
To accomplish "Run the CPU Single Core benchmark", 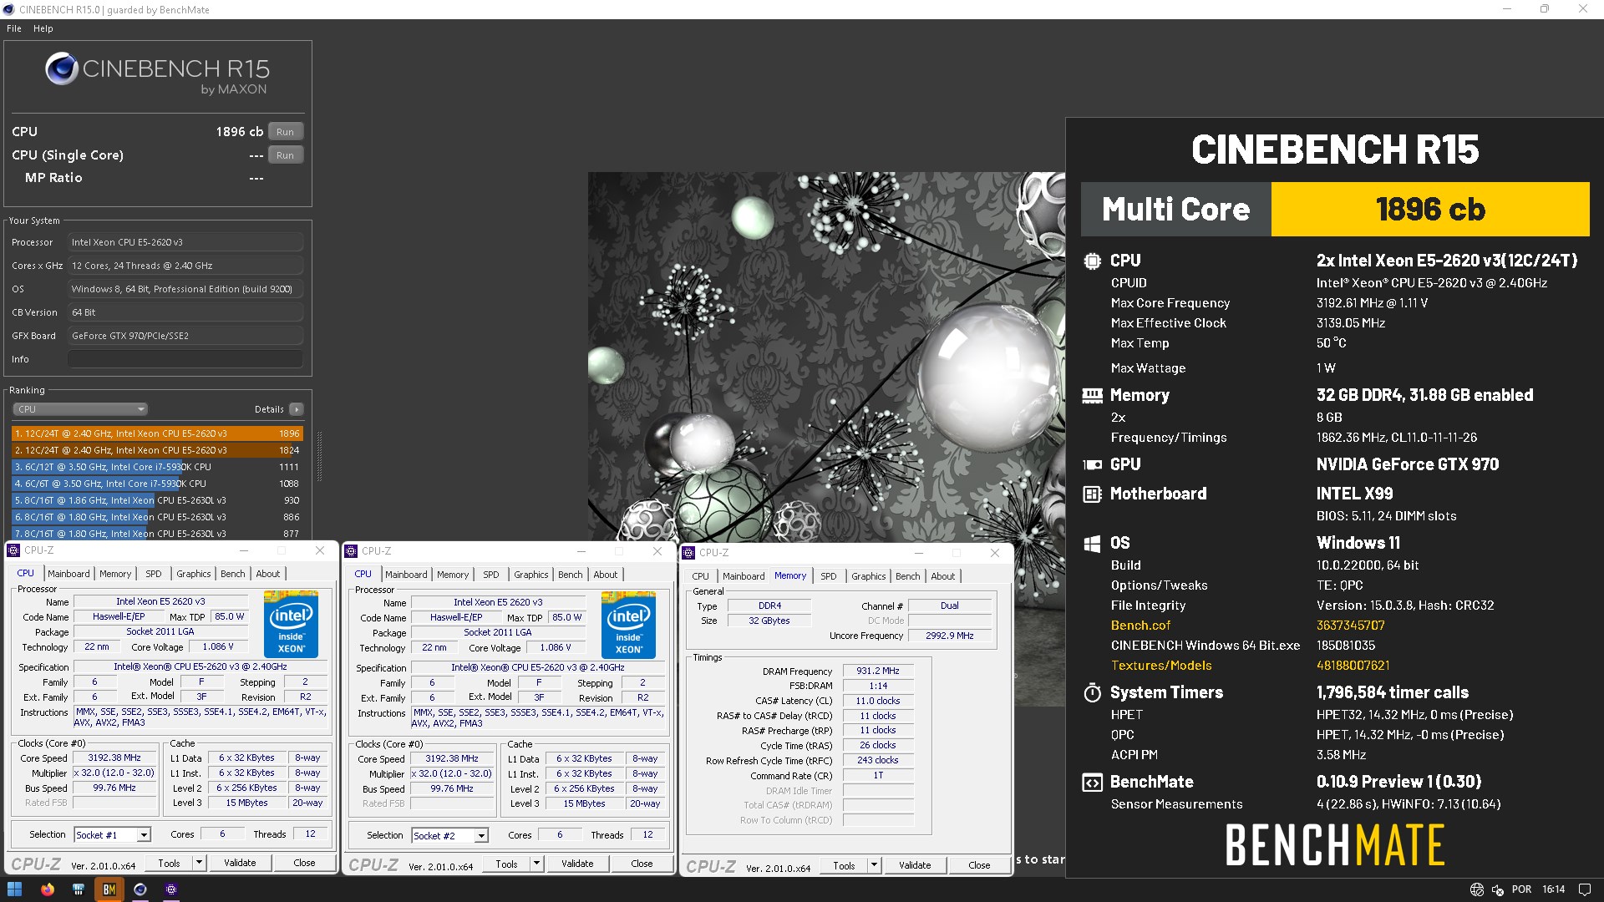I will pyautogui.click(x=285, y=155).
